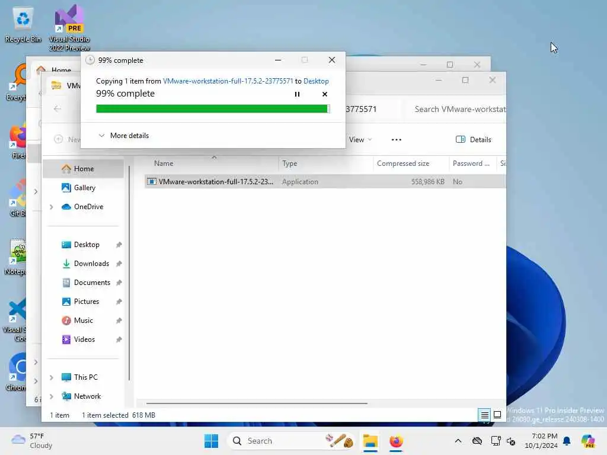The image size is (607, 455).
Task: Click the horizontal scrollbar in file list
Action: (256, 403)
